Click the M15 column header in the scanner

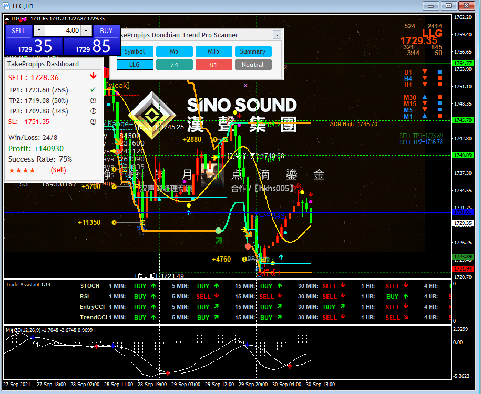click(x=213, y=51)
